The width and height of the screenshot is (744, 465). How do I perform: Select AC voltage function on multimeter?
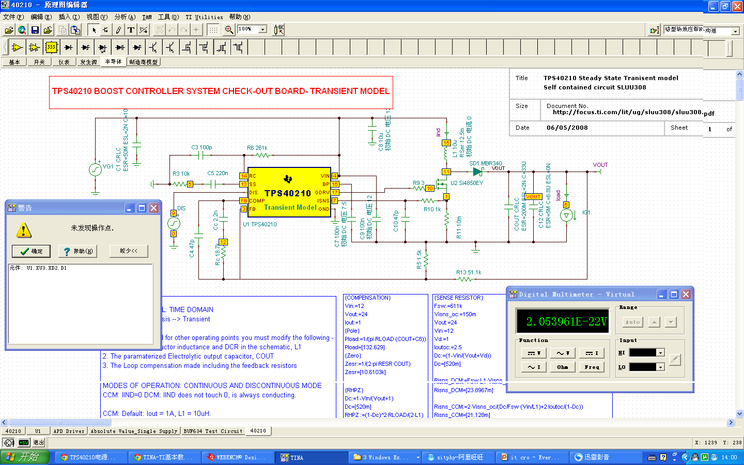563,353
